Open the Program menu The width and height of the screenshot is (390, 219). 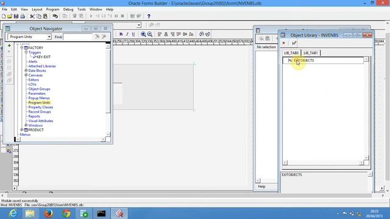coord(53,9)
